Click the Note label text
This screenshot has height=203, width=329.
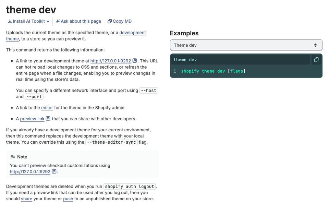click(22, 157)
